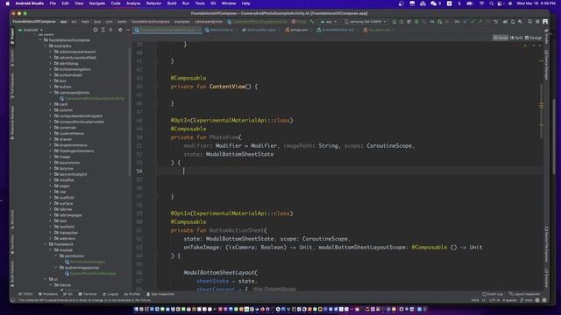Toggle the Resource Manager side tab
561x315 pixels.
[12, 122]
